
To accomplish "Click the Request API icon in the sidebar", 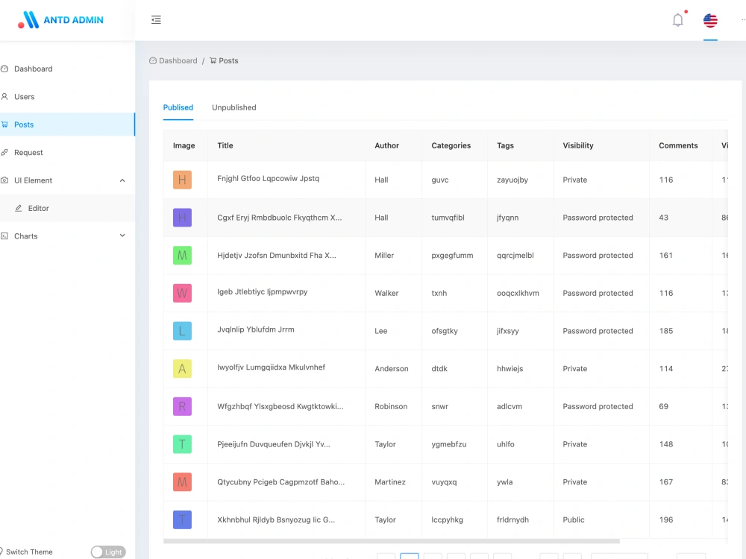I will 4,153.
